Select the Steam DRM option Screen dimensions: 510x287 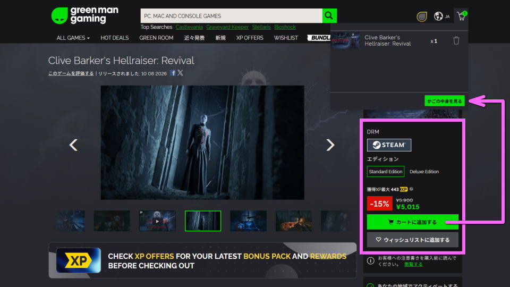pyautogui.click(x=389, y=145)
